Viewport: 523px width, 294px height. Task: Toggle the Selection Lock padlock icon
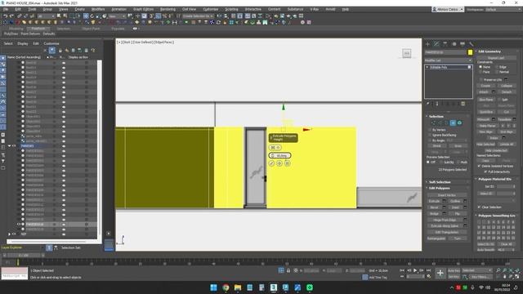288,270
